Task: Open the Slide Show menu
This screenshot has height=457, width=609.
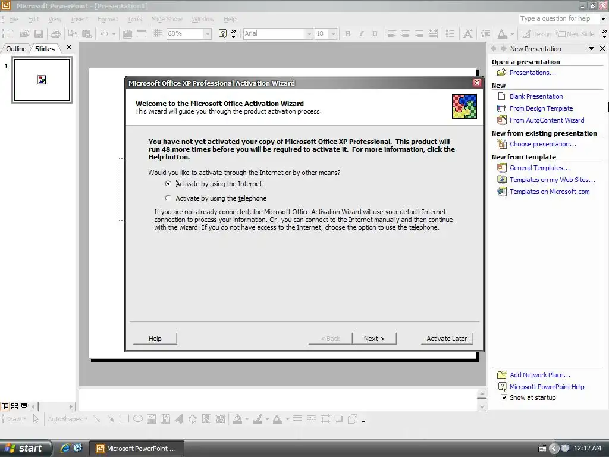Action: (x=167, y=19)
